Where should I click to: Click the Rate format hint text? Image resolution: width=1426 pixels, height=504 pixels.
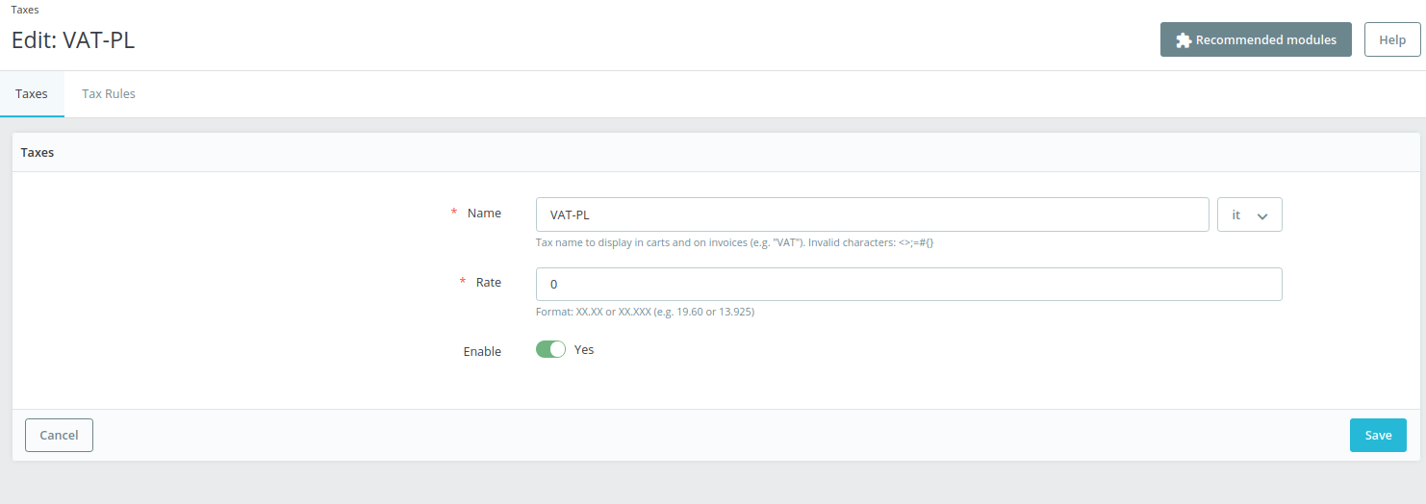pyautogui.click(x=645, y=312)
